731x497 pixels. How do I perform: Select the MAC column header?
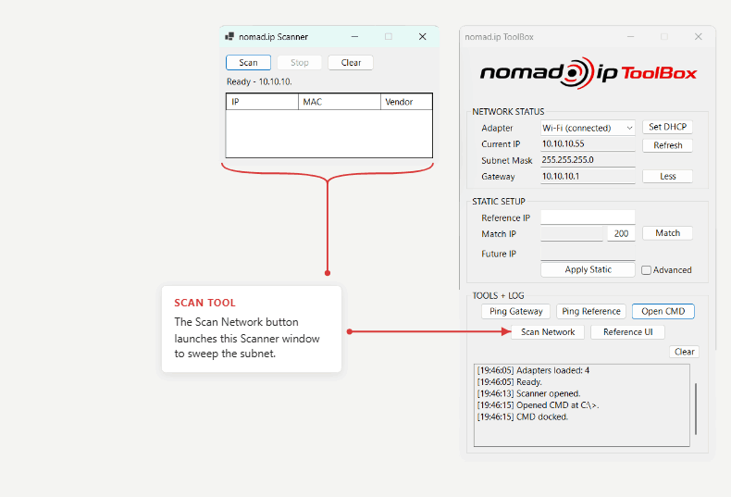[x=340, y=102]
